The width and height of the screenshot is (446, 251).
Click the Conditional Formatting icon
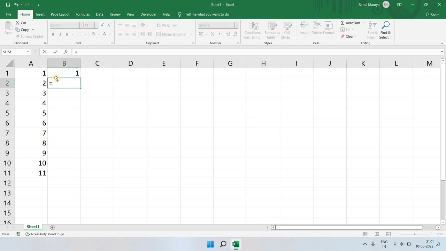click(254, 25)
